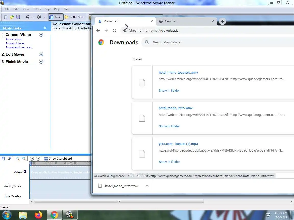Click the timeline scrollbar right arrow
This screenshot has height=220, width=294.
pos(291,201)
